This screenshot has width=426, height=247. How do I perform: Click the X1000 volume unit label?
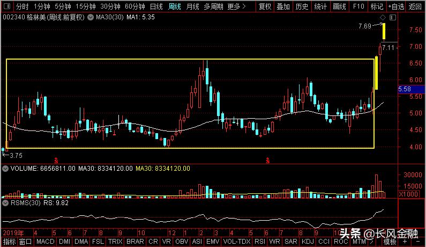click(x=409, y=194)
